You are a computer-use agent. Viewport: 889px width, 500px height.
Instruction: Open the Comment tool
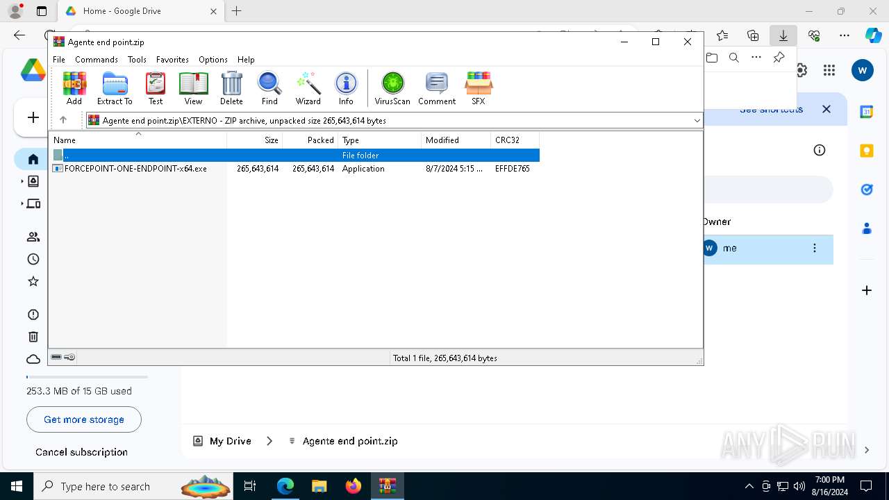(437, 88)
